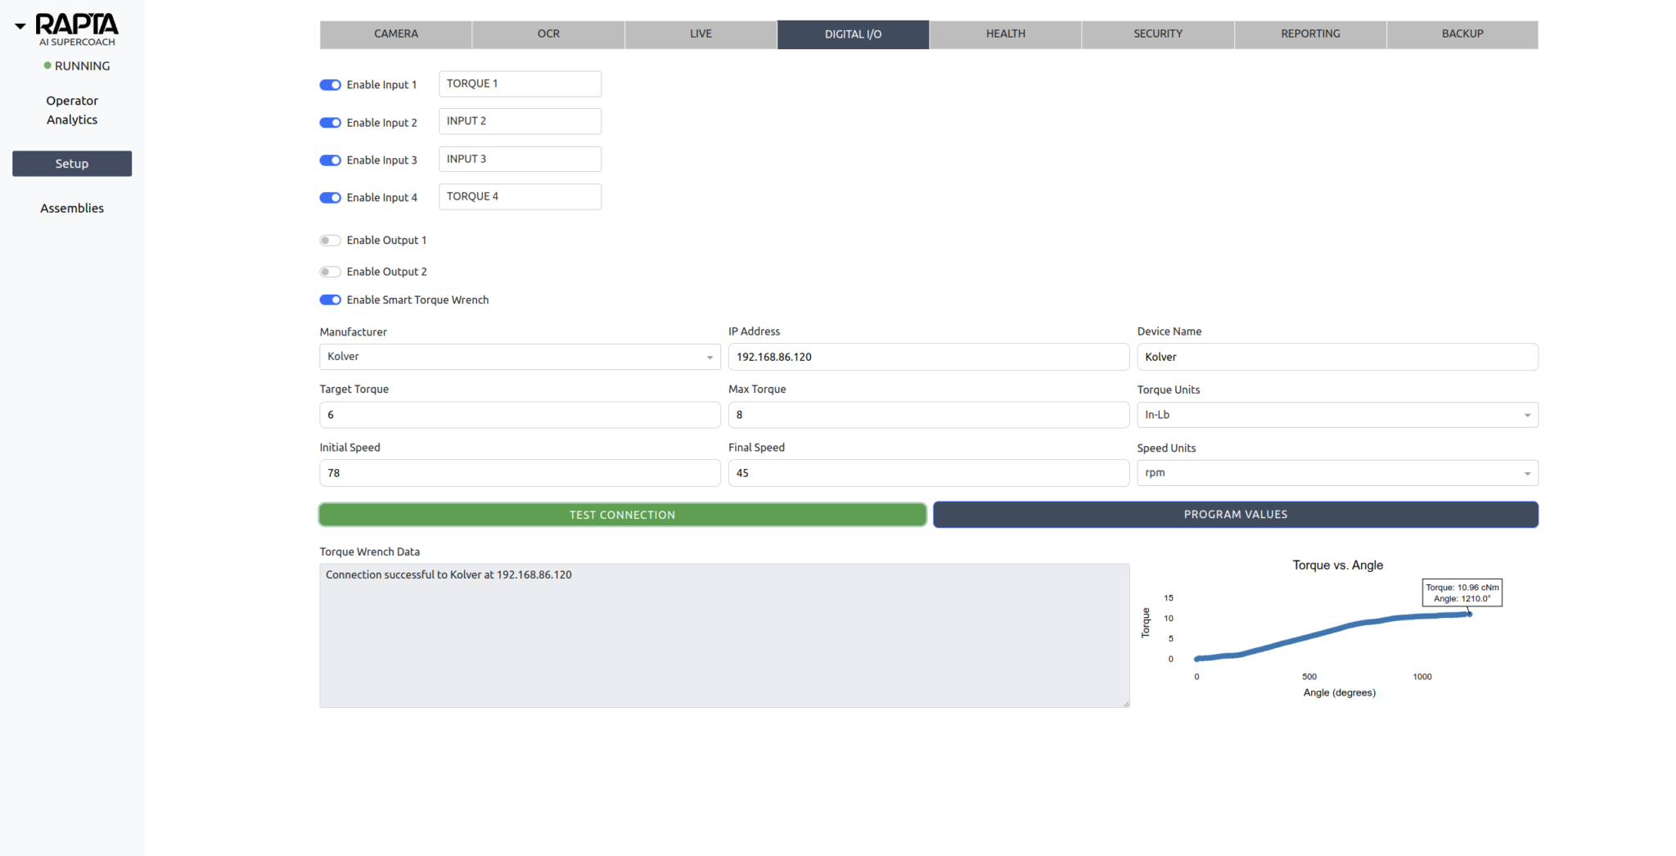Click the RAPTA AI Supercoach logo
Viewport: 1676px width, 856px height.
point(77,29)
